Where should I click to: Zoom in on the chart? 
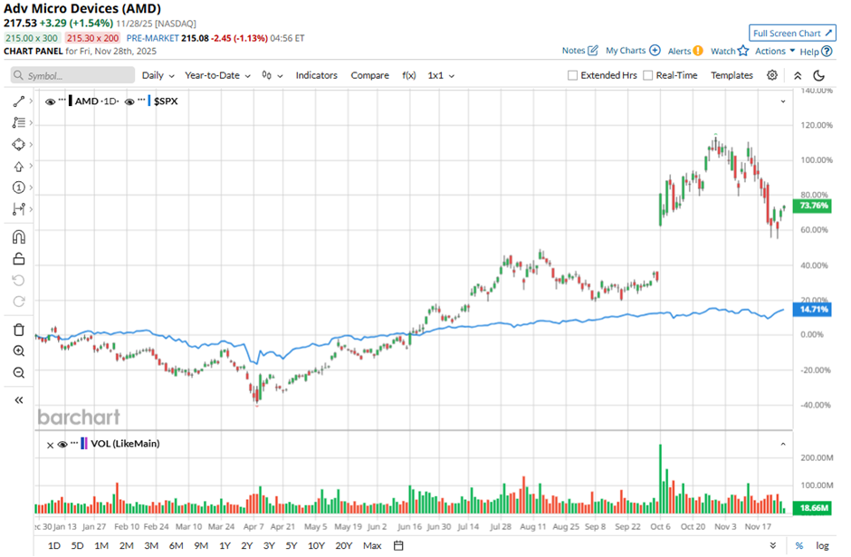pos(18,351)
